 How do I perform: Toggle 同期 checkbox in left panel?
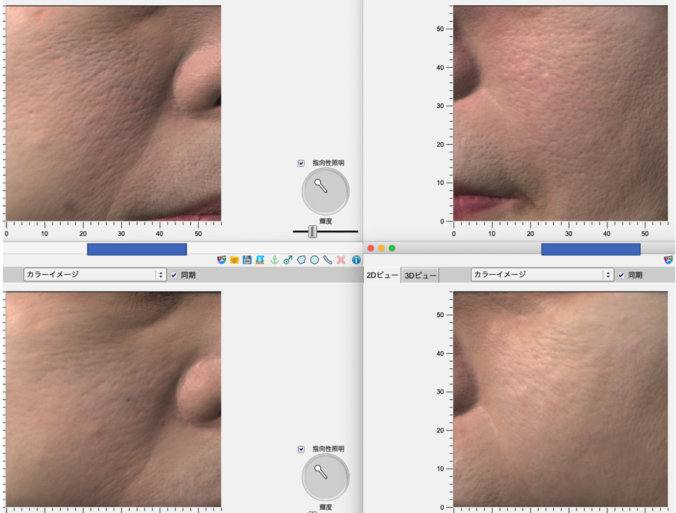(x=174, y=275)
